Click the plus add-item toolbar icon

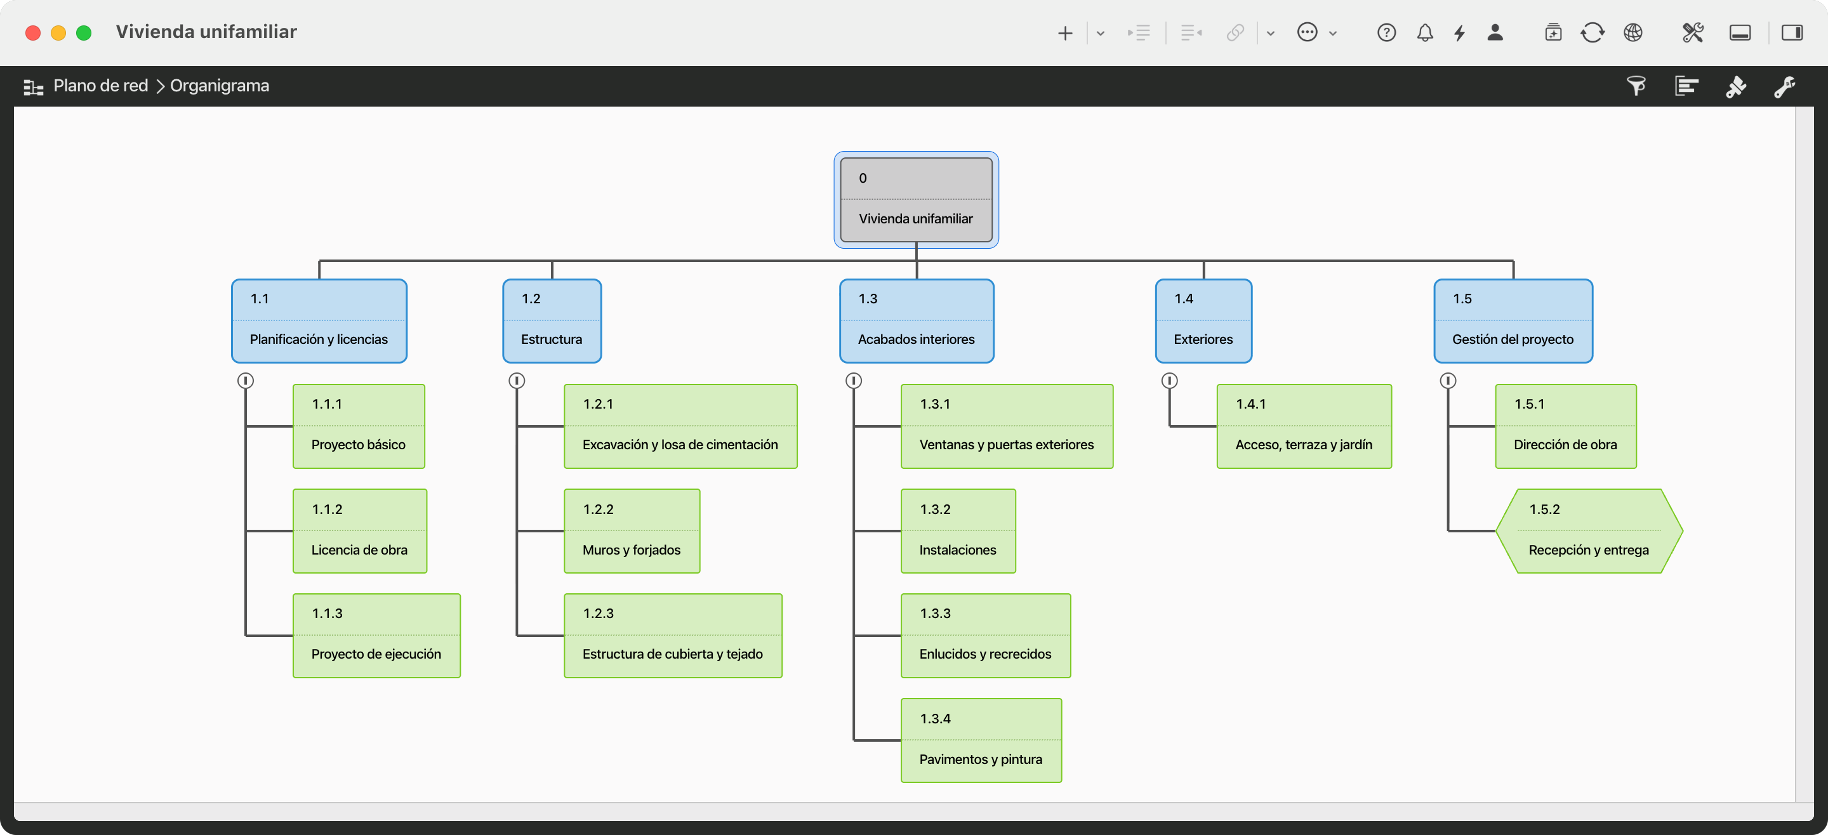coord(1064,32)
